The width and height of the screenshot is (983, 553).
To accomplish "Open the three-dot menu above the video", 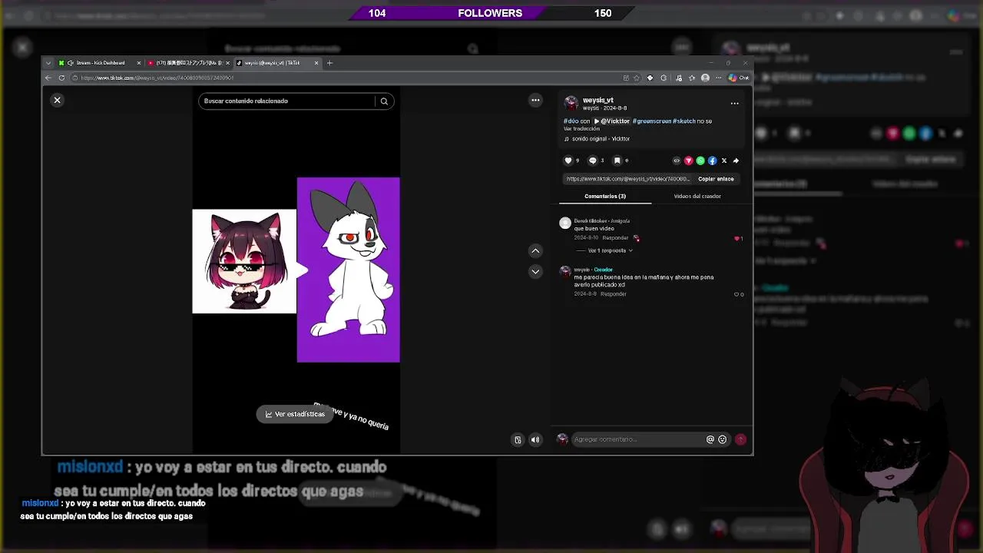I will (535, 100).
